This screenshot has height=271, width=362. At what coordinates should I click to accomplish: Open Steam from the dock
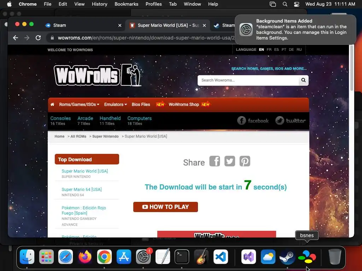tap(287, 257)
